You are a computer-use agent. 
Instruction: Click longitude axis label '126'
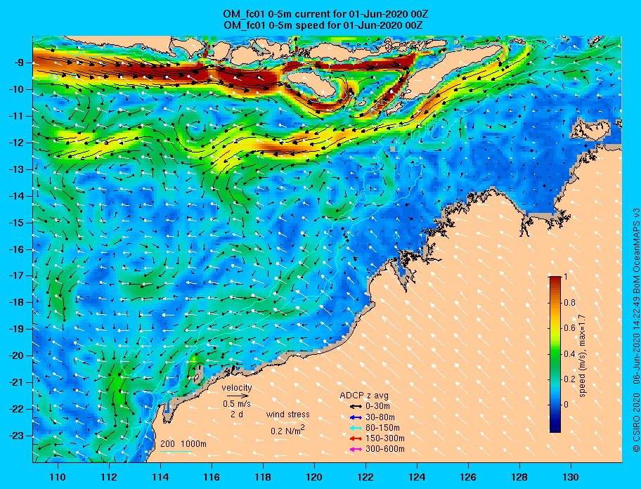point(468,477)
